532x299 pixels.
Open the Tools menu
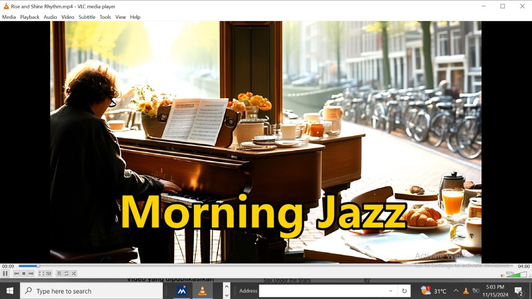coord(105,17)
